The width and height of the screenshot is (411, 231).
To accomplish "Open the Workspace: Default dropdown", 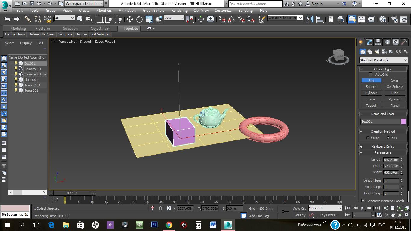I will [x=84, y=4].
